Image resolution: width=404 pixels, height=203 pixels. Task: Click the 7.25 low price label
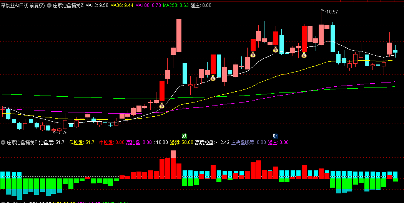[x=63, y=133]
